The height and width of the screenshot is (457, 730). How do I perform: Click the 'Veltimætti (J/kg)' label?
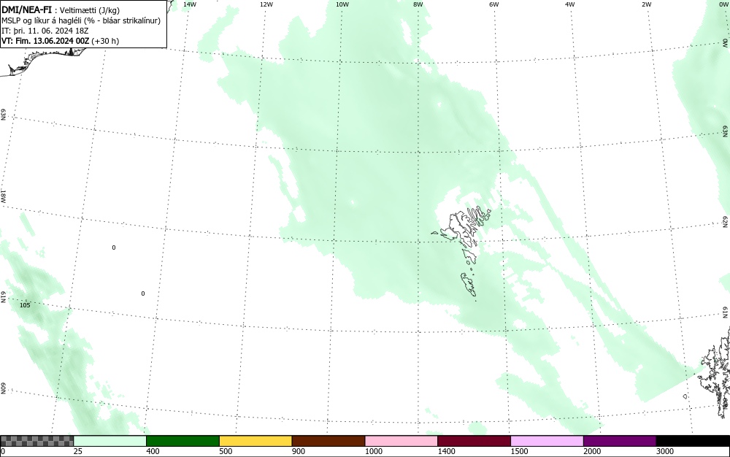90,10
